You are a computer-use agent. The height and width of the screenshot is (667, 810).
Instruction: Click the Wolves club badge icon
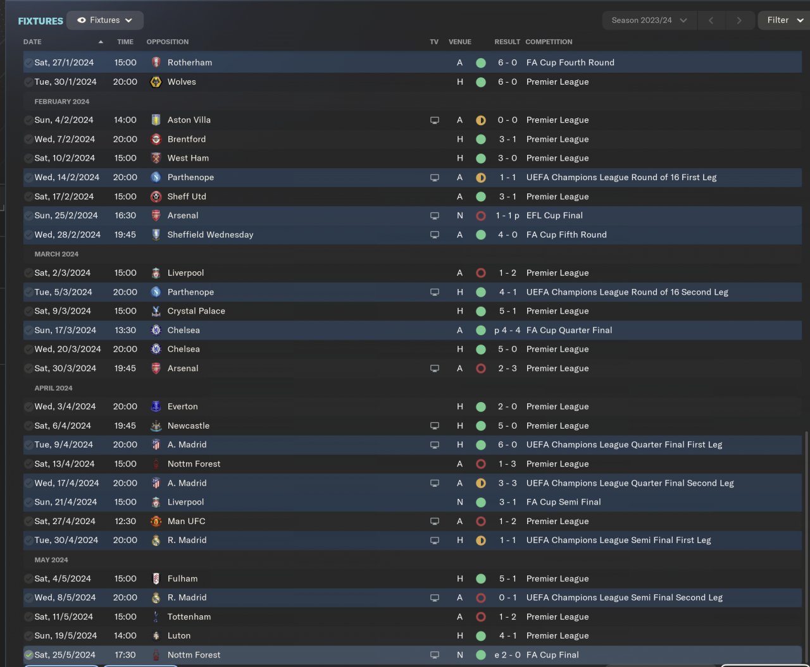tap(156, 82)
